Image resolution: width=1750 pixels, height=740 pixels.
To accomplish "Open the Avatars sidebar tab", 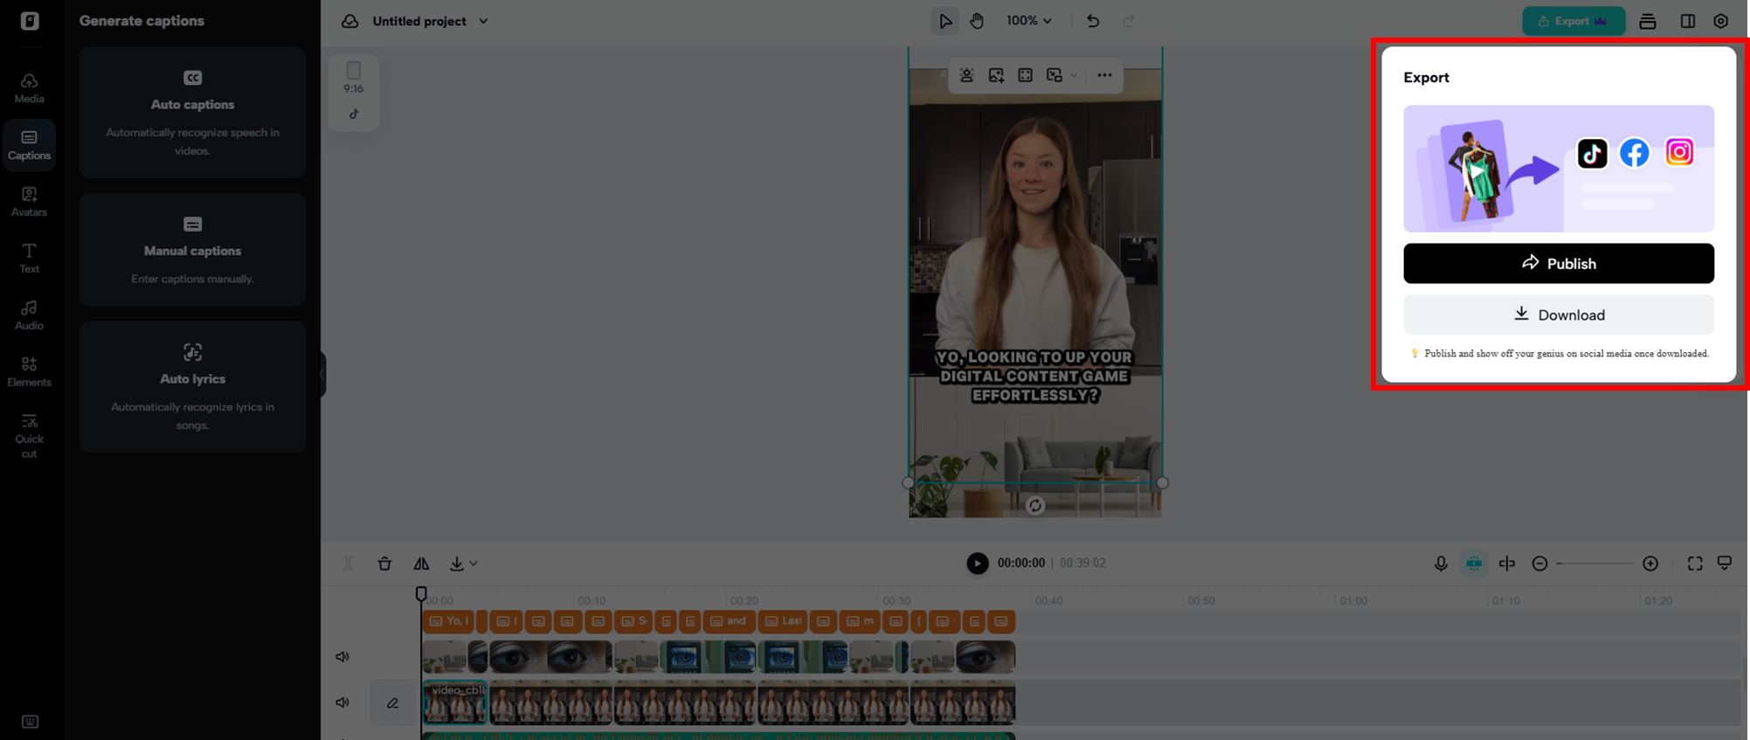I will 29,202.
